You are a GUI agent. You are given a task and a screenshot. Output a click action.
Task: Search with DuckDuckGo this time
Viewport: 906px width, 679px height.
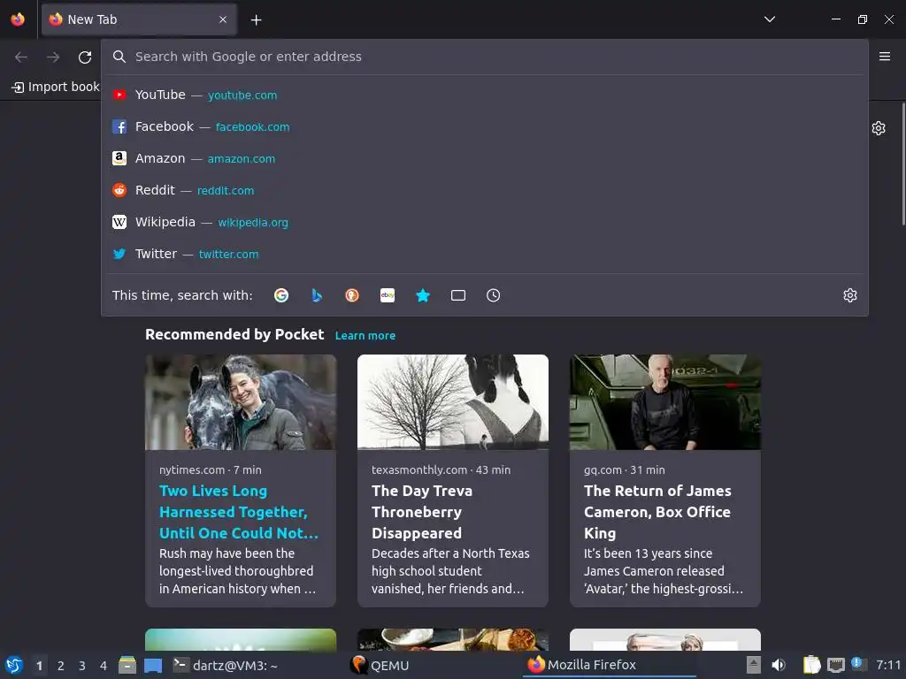coord(352,295)
